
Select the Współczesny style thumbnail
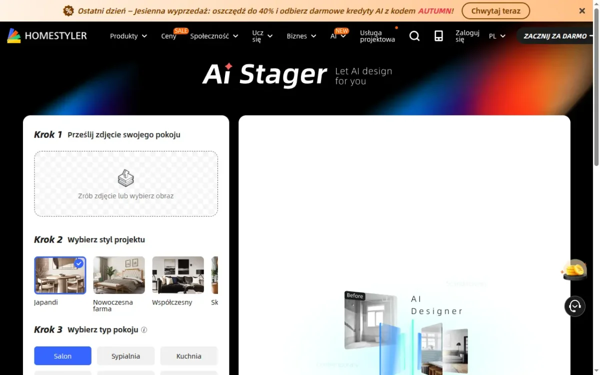pos(178,275)
